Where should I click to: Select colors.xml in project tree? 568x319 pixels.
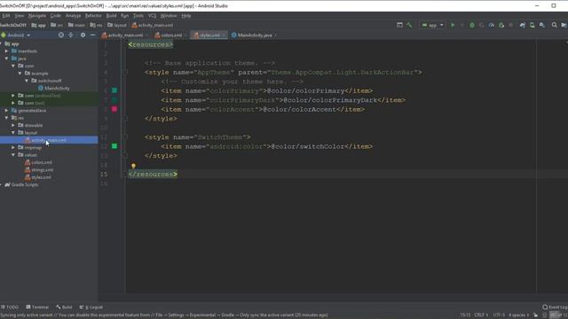coord(38,162)
